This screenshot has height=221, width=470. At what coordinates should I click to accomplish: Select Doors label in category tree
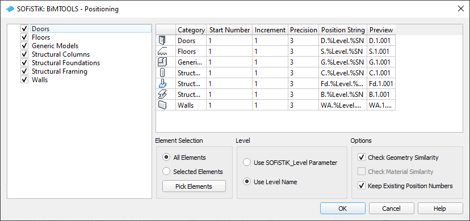[x=40, y=29]
